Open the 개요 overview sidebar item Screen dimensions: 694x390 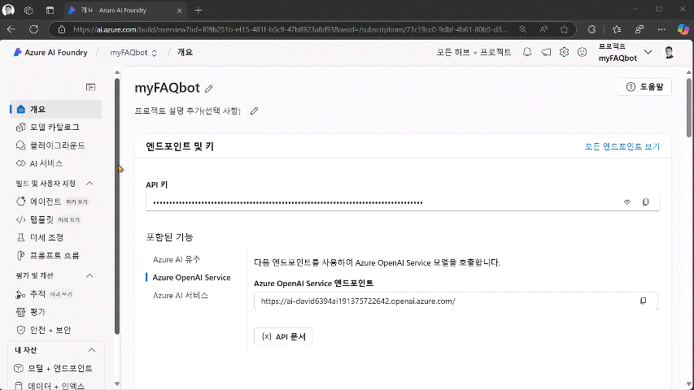(x=56, y=109)
